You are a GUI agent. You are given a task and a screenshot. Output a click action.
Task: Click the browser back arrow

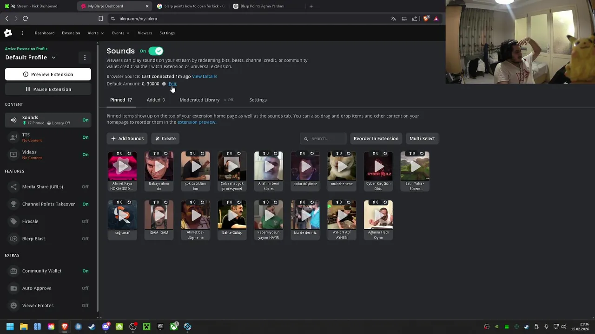[x=7, y=19]
